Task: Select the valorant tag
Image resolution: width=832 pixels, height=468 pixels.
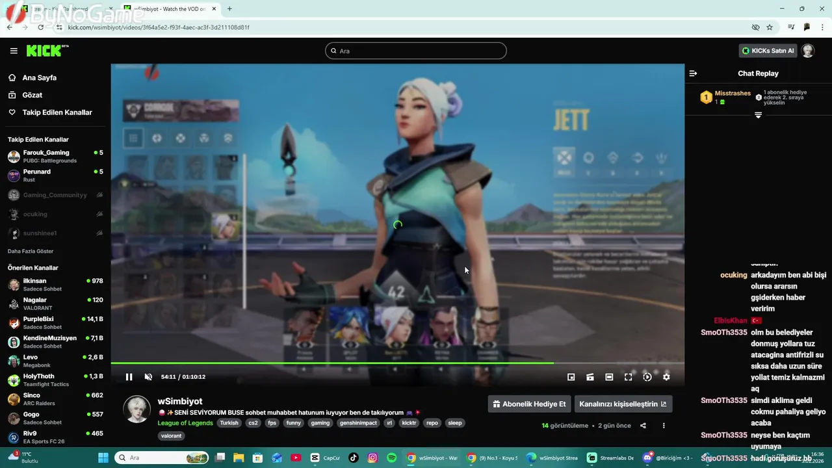Action: click(x=172, y=436)
